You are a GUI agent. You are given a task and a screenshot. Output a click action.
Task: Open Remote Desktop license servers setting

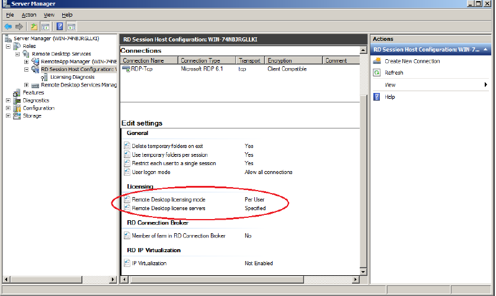coord(169,208)
